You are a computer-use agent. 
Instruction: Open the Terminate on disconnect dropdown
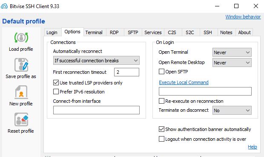[232, 110]
